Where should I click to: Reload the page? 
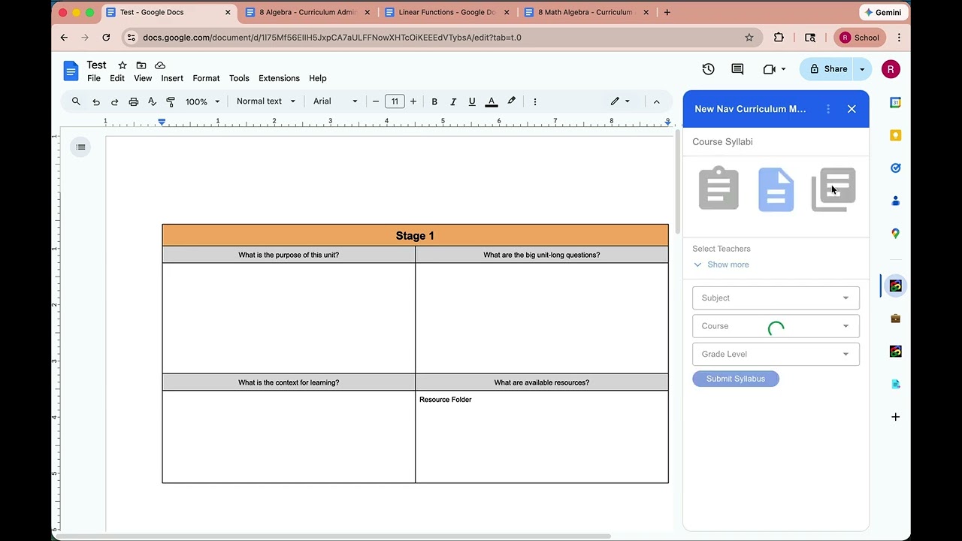pyautogui.click(x=106, y=38)
